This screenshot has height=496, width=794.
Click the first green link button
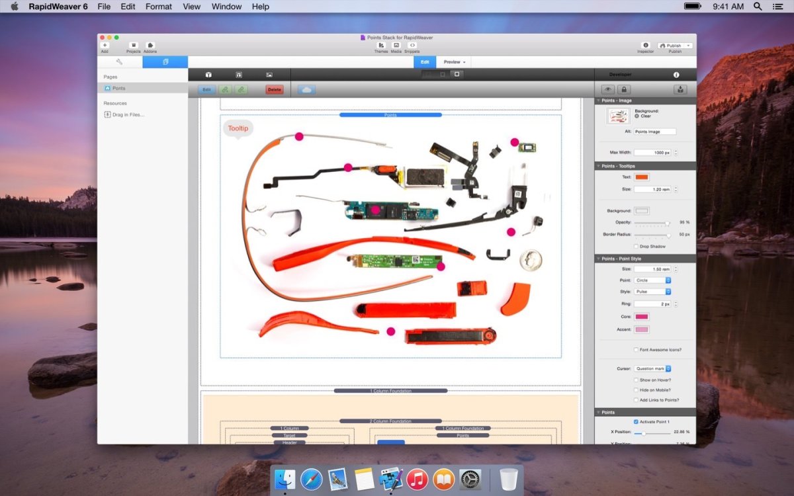pyautogui.click(x=225, y=89)
